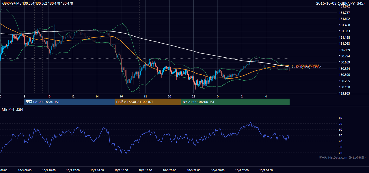
Task: Click the 10/3 20:00 time axis label
Action: (x=169, y=170)
